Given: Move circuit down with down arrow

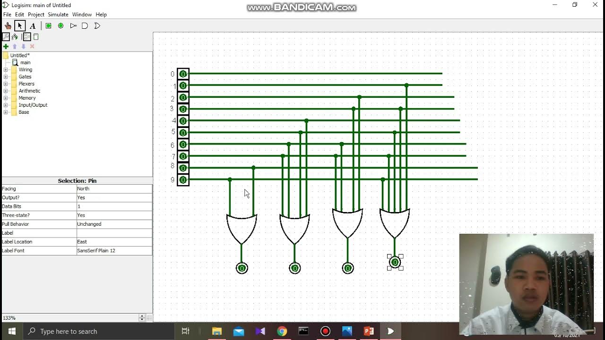Looking at the screenshot, I should (x=23, y=46).
